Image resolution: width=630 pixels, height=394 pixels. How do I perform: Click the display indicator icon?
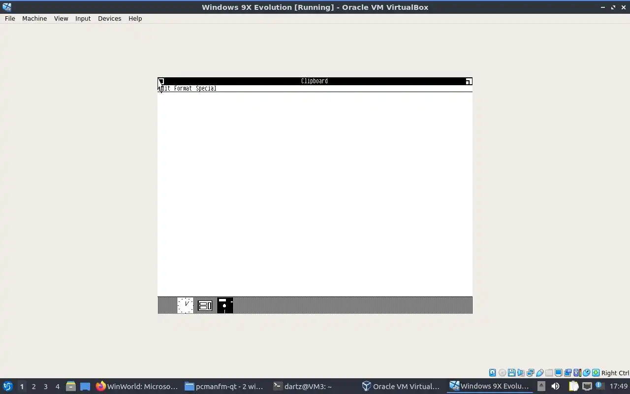558,373
